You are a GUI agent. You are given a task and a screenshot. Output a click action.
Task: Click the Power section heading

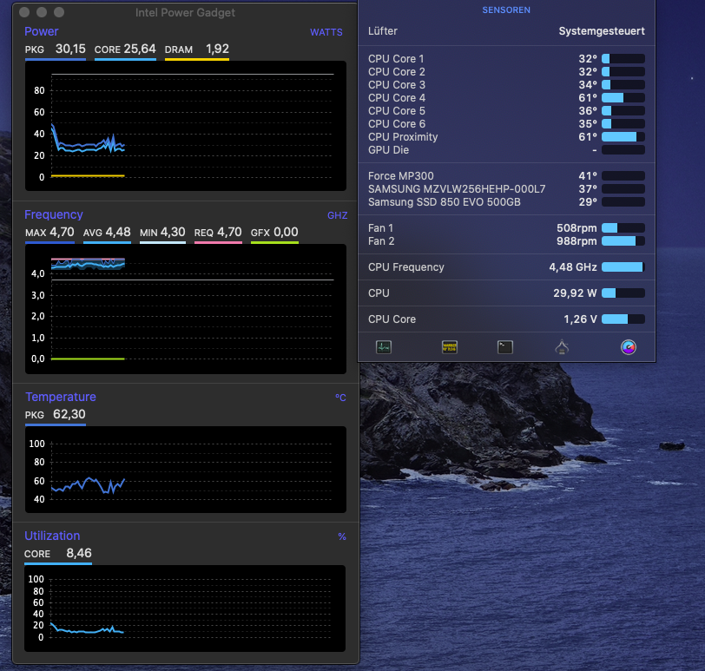coord(42,32)
